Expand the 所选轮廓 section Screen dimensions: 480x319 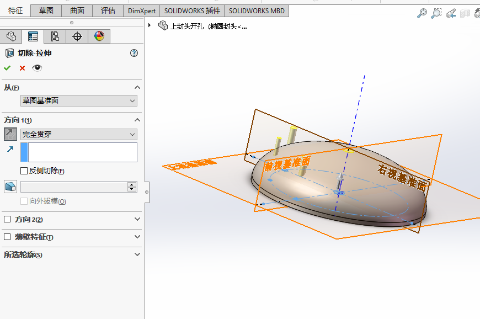136,254
